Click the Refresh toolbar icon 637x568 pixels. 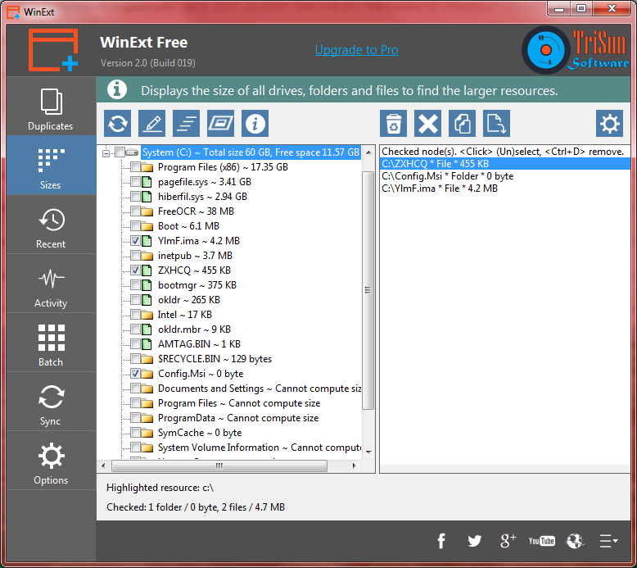coord(117,123)
